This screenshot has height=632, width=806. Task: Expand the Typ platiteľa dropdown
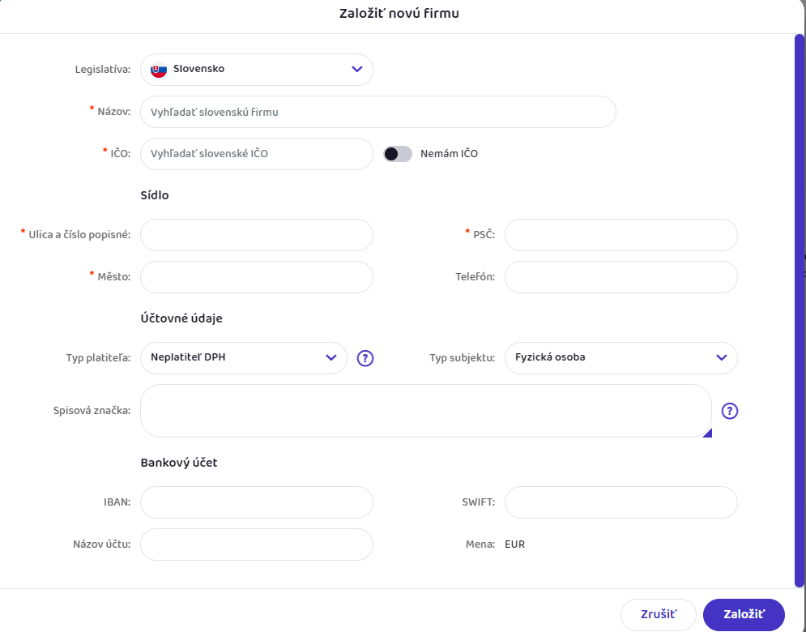243,358
